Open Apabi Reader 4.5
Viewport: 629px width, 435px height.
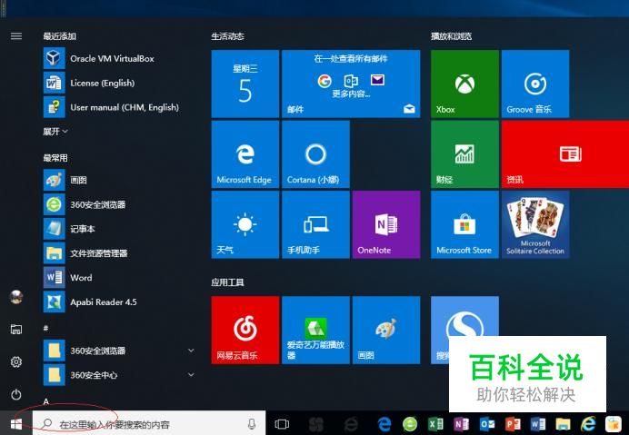[118, 302]
